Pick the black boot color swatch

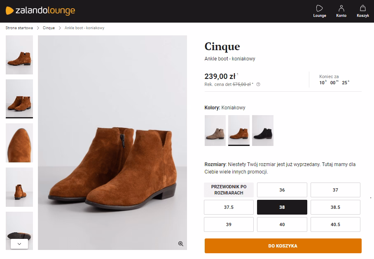pyautogui.click(x=262, y=130)
